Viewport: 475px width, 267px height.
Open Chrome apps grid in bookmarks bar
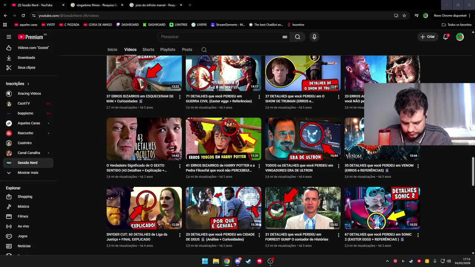[5, 25]
